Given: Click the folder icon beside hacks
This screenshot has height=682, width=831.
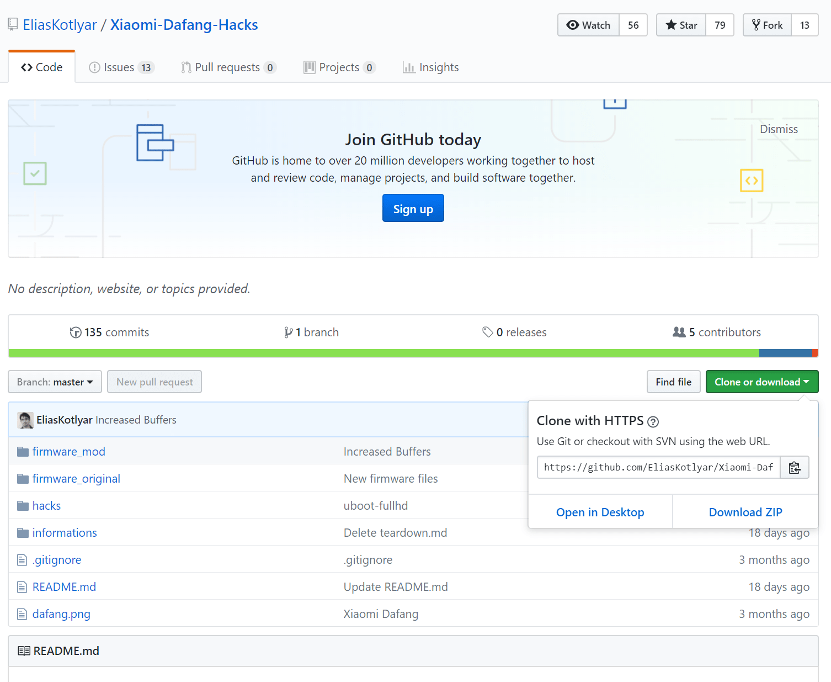Looking at the screenshot, I should tap(23, 506).
